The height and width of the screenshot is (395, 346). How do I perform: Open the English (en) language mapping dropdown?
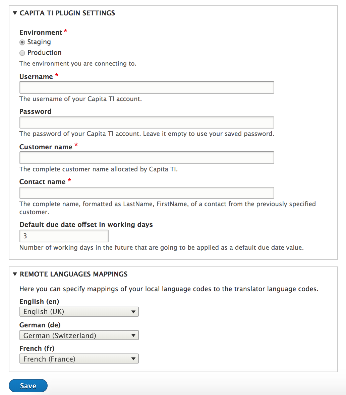(x=79, y=312)
